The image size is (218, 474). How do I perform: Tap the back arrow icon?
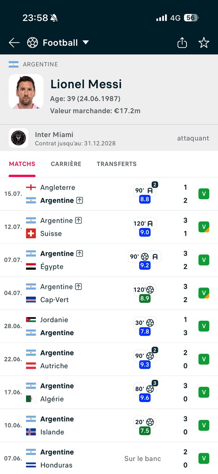pos(14,43)
